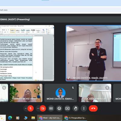
Task: Click the muted mic icon on avatar tile
Action: 73,88
